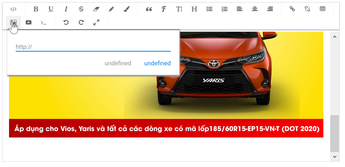The width and height of the screenshot is (345, 167).
Task: Open the text color pencil tool
Action: pyautogui.click(x=111, y=9)
